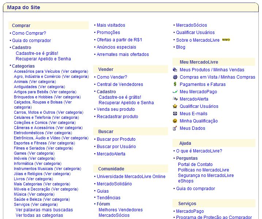Open Anúncios especiais link
This screenshot has width=262, height=219.
[117, 47]
